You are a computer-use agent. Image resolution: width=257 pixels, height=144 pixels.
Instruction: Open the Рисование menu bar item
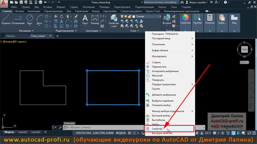coord(89,7)
